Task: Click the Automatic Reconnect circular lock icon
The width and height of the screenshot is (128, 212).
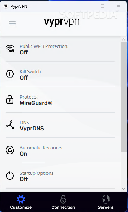Action: [10, 150]
